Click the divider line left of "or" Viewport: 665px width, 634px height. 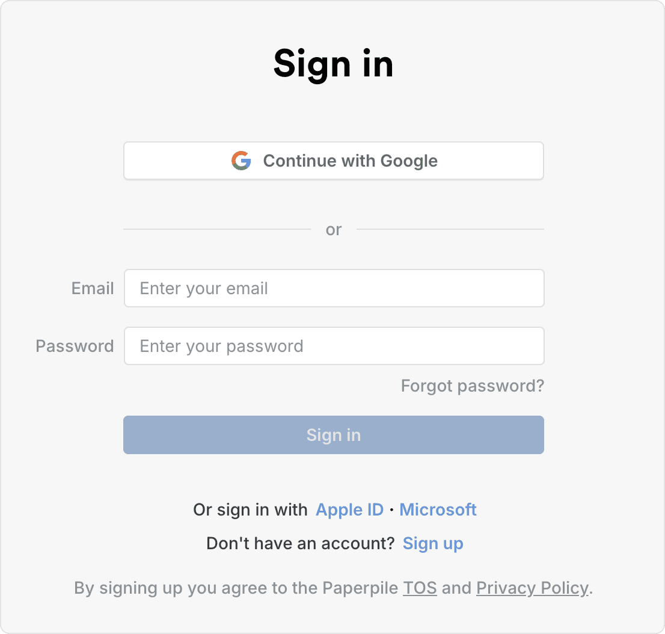tap(216, 229)
